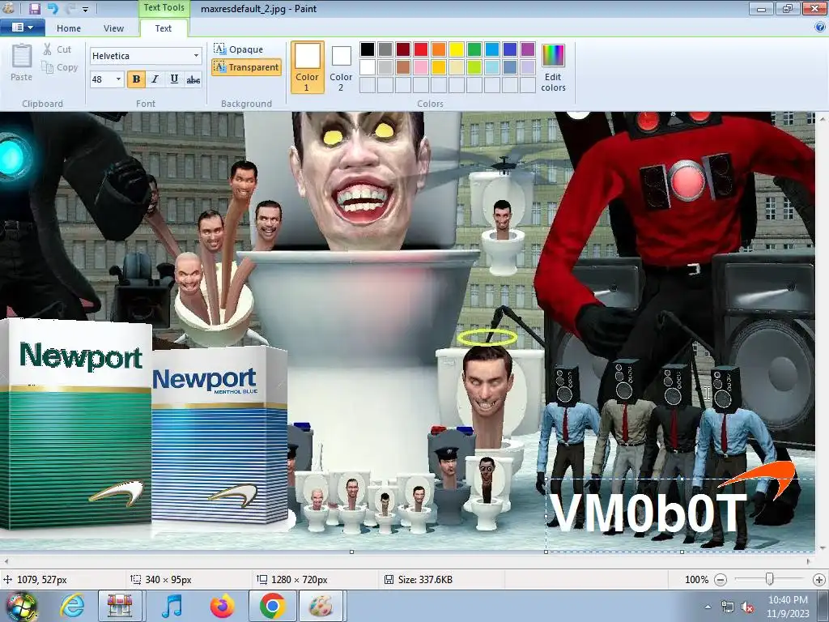
Task: Open Paint Help icon
Action: [x=820, y=28]
